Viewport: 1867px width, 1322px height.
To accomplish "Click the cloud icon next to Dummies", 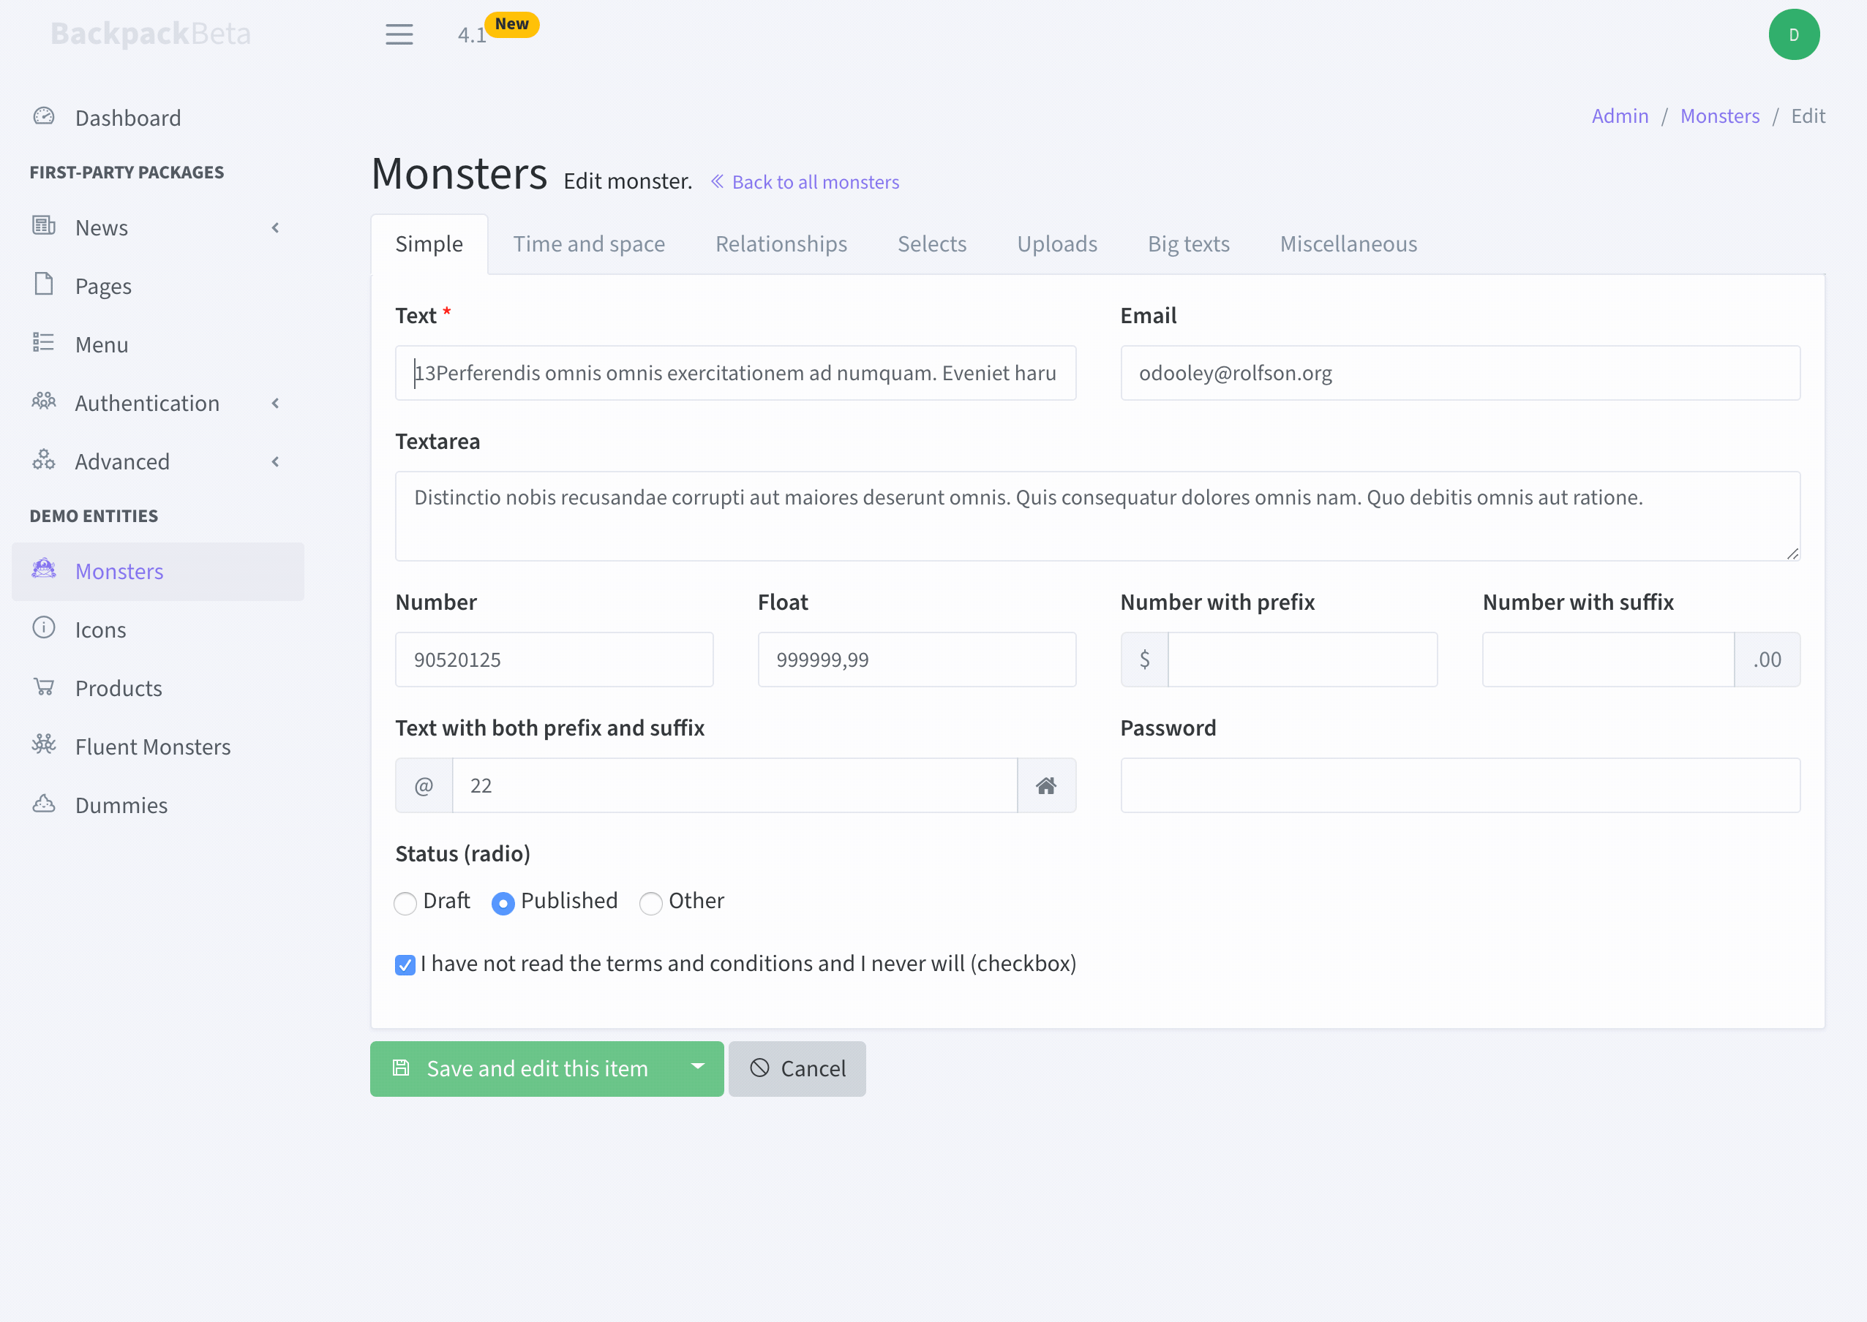I will pos(43,804).
